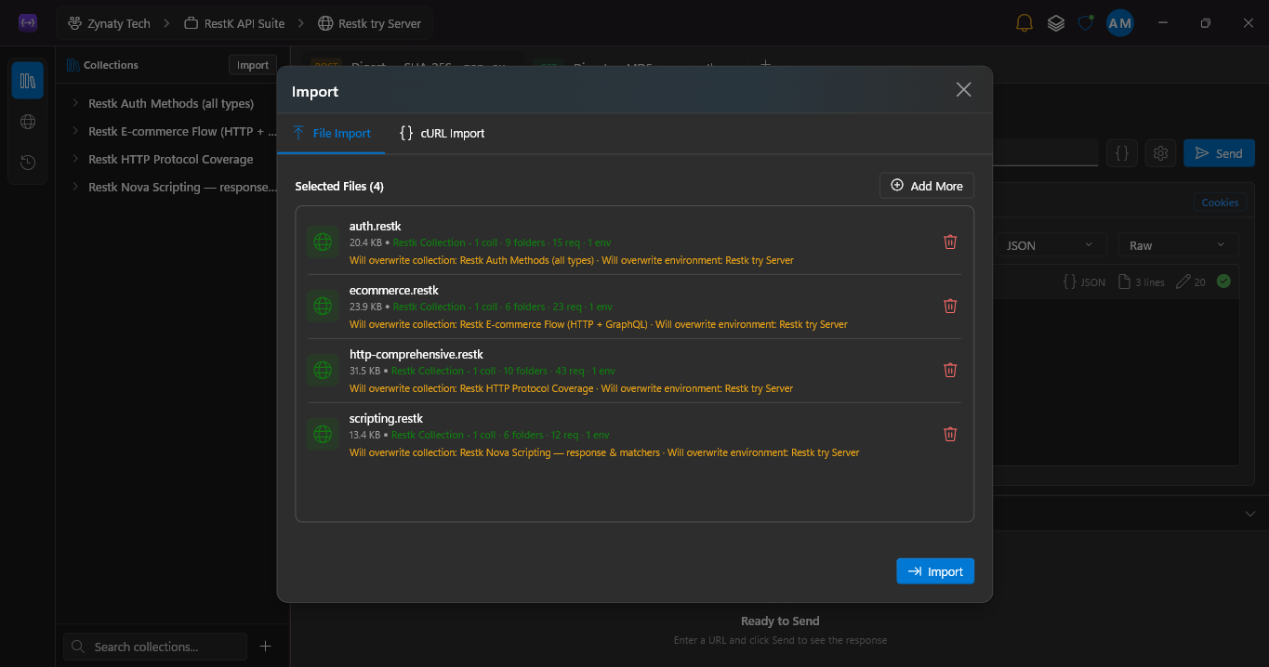Delete auth.restk from selected files
1269x667 pixels.
(950, 242)
